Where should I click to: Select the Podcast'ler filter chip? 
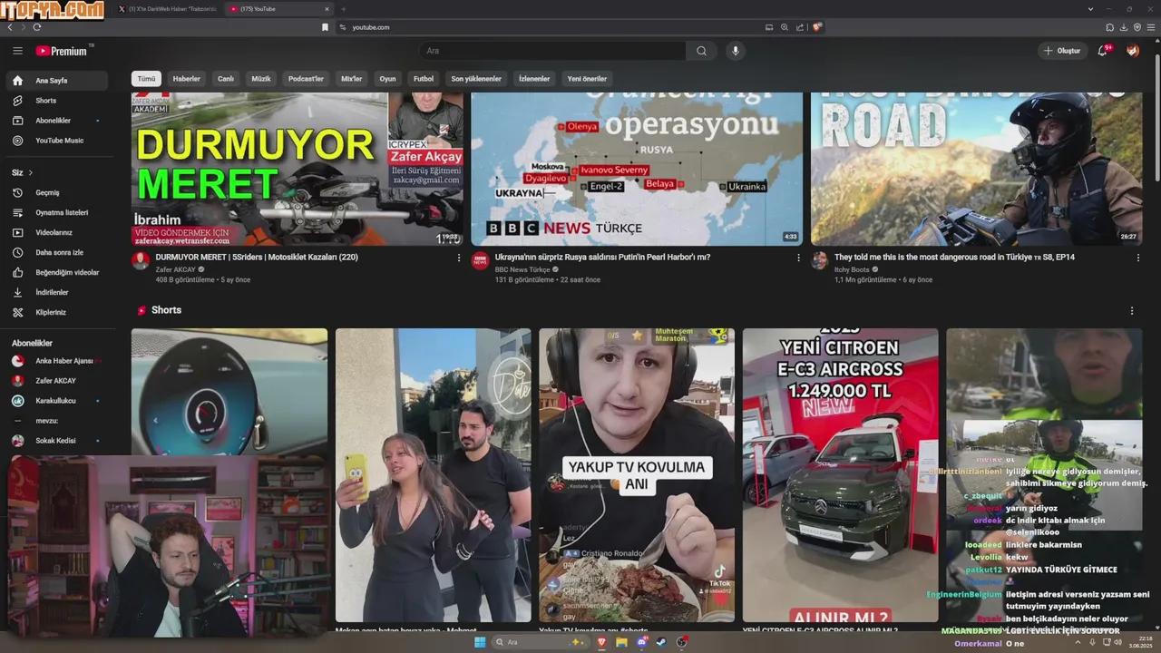pyautogui.click(x=306, y=79)
